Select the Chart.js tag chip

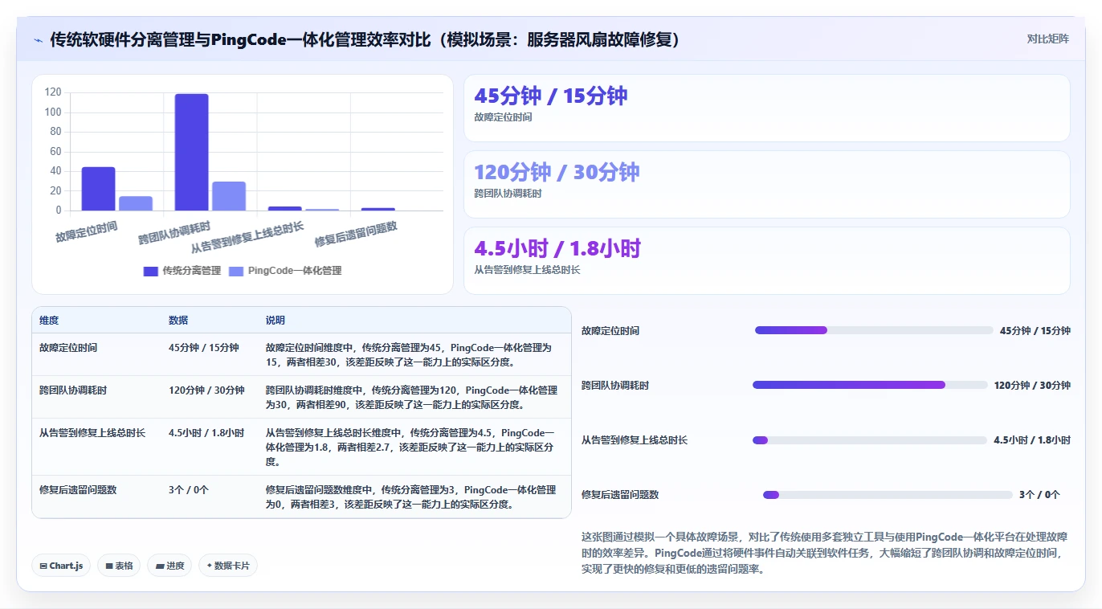click(x=62, y=566)
